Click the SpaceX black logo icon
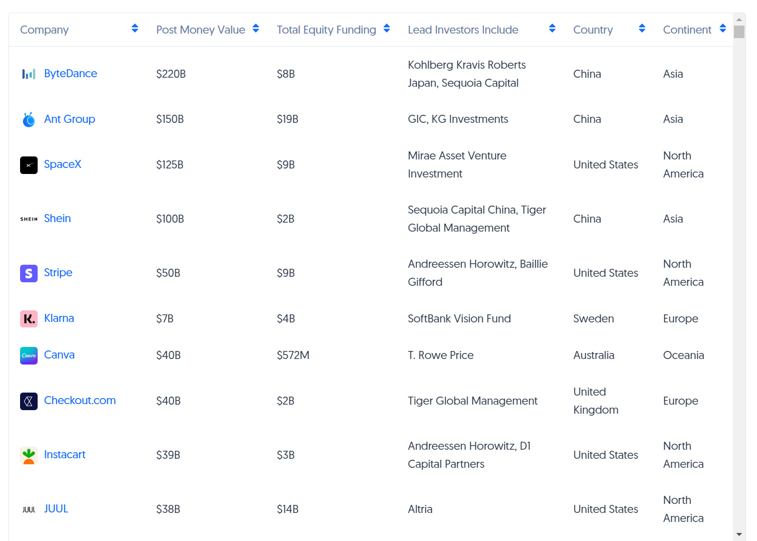Viewport: 757px width, 541px height. point(29,165)
